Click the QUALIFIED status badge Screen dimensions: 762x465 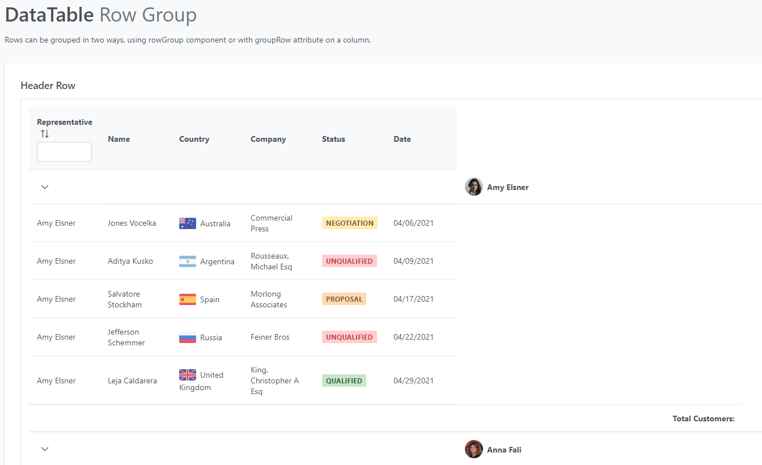click(x=344, y=381)
